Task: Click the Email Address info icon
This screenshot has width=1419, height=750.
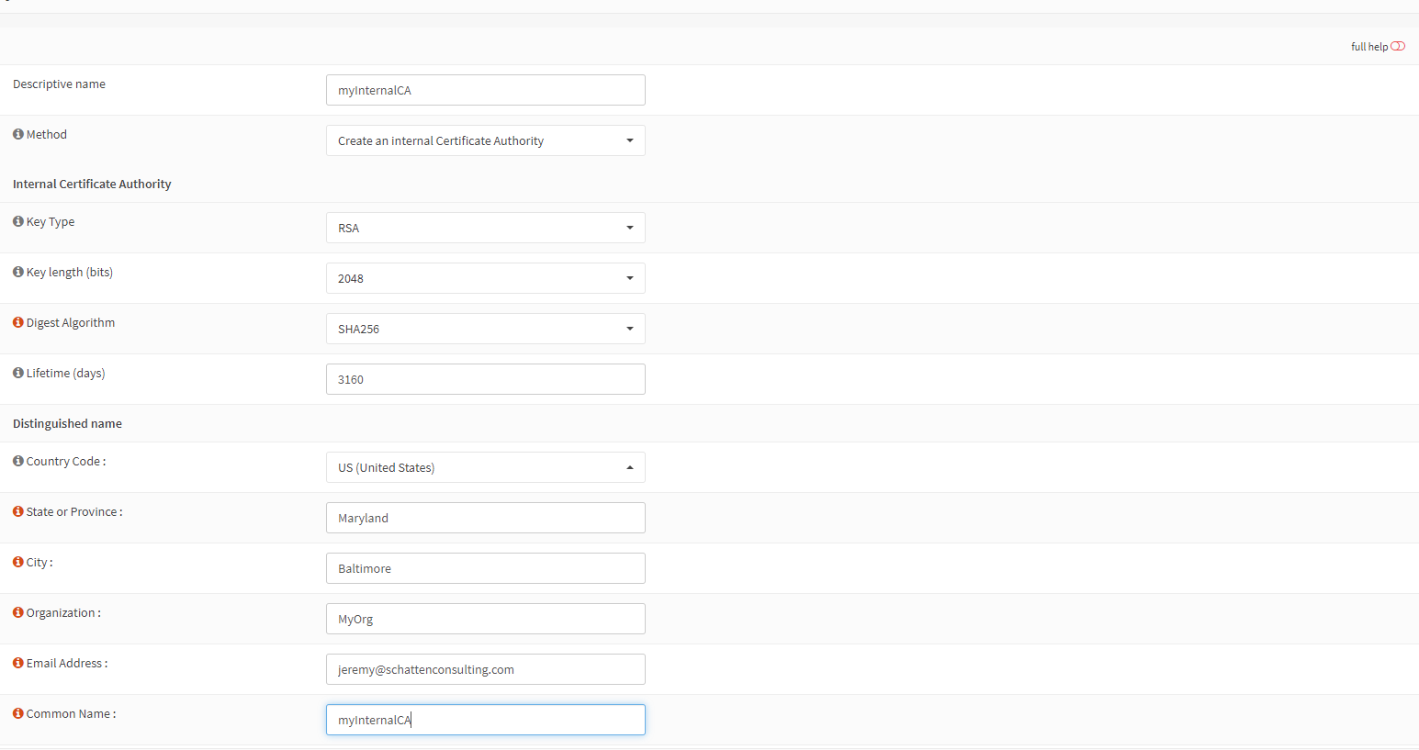Action: pos(18,663)
